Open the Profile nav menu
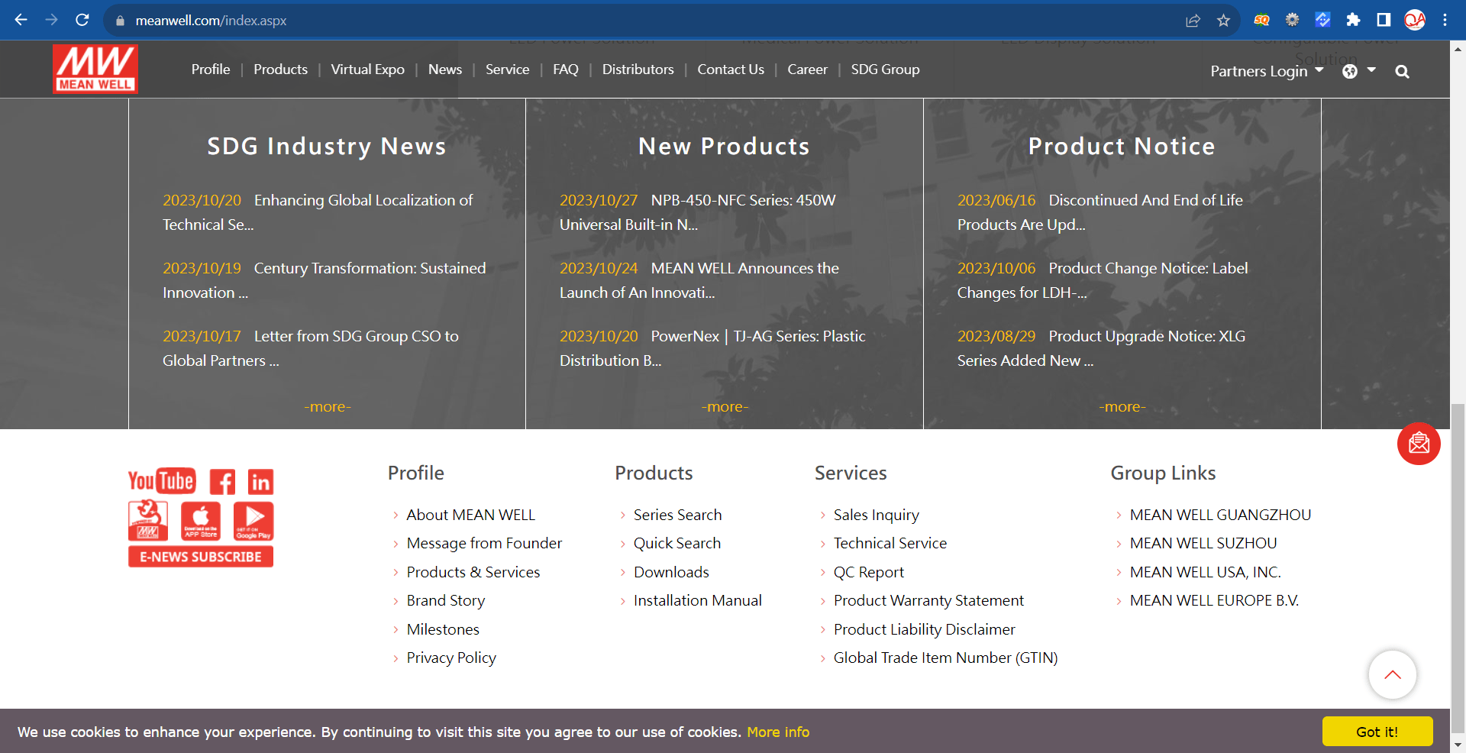 (x=211, y=69)
